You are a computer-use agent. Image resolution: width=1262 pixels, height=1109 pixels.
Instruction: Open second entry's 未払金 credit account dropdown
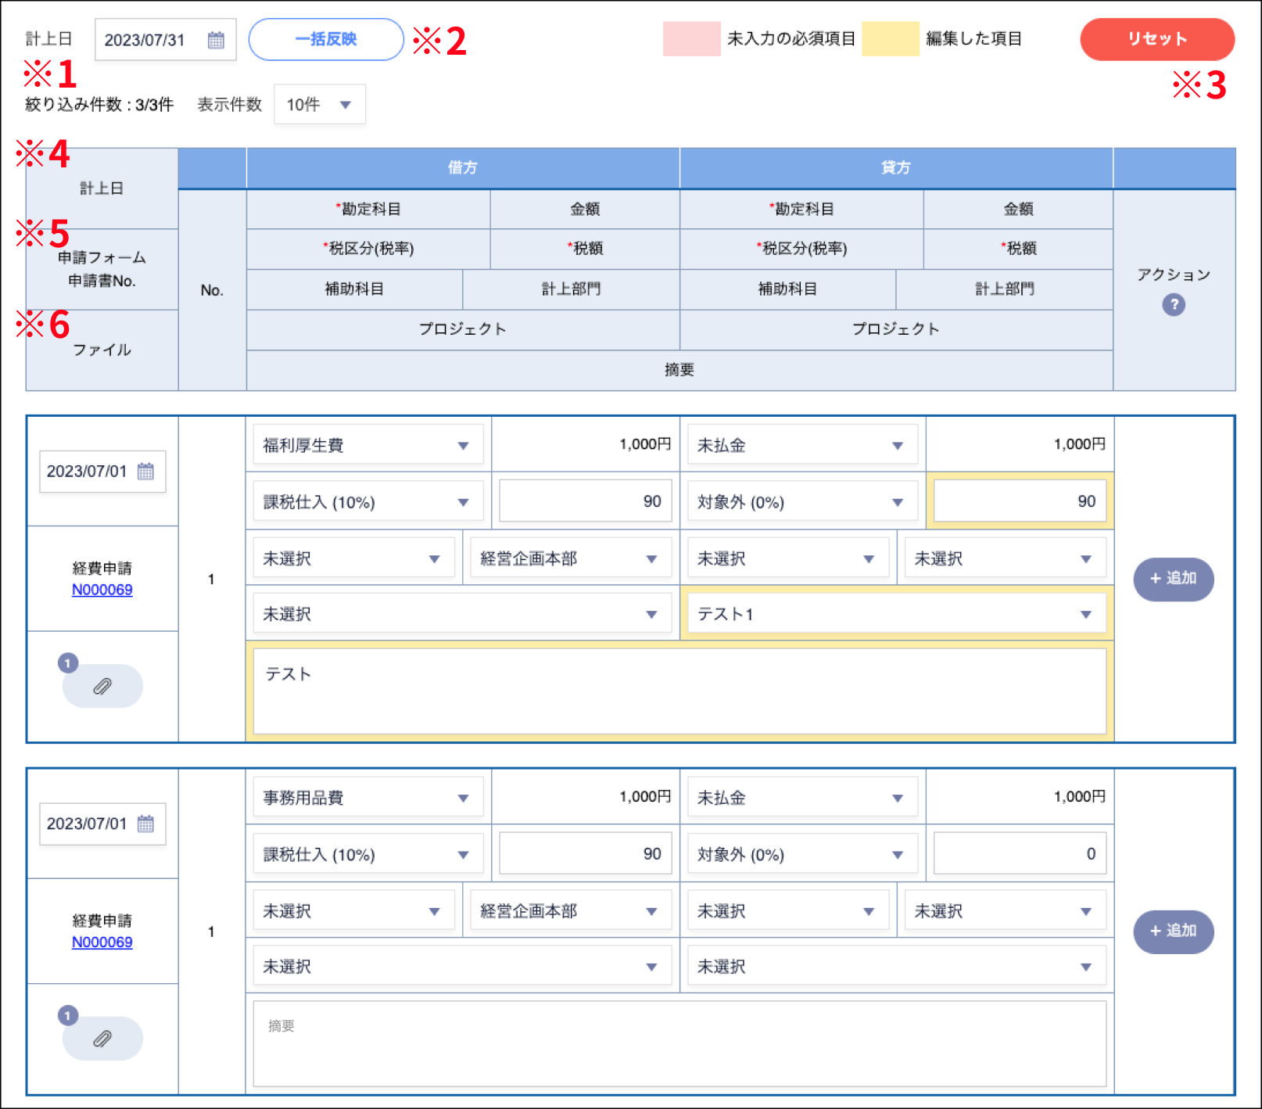(802, 798)
